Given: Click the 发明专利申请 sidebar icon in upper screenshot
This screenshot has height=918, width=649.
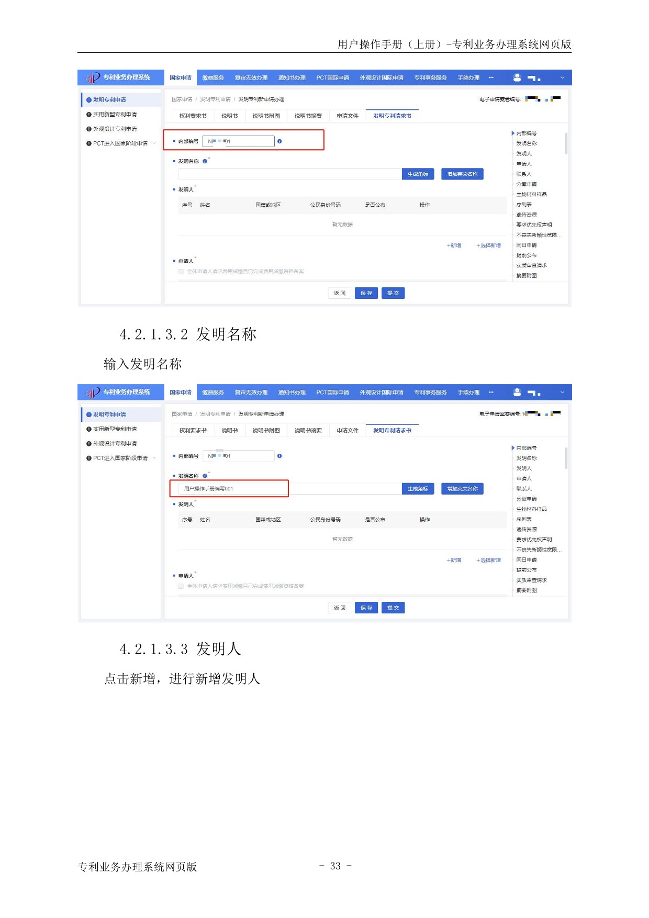Looking at the screenshot, I should pos(89,100).
